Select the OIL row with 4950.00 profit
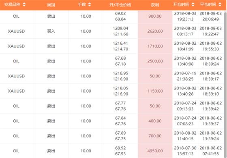Screen dimensions: 227x158 [112, 151]
